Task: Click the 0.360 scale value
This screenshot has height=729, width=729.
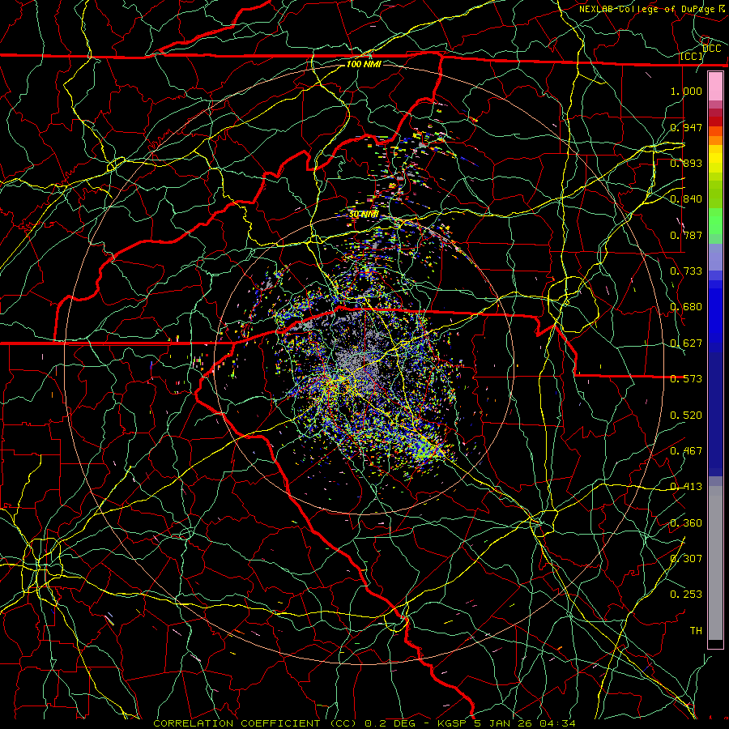Action: coord(686,523)
